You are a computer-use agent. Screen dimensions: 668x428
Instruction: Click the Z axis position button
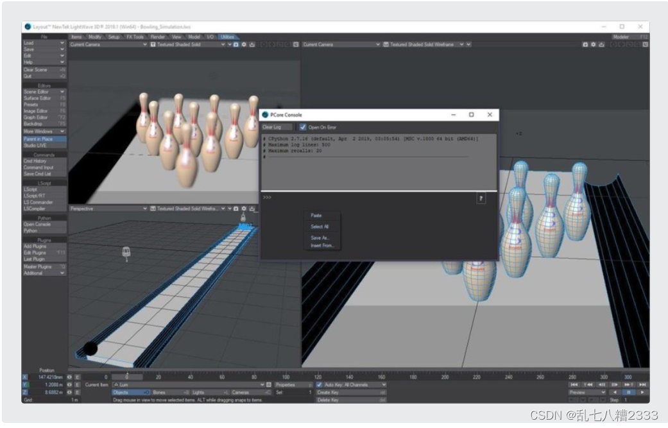(26, 392)
